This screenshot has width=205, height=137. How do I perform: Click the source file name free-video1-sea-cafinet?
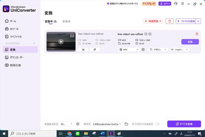pyautogui.click(x=91, y=34)
